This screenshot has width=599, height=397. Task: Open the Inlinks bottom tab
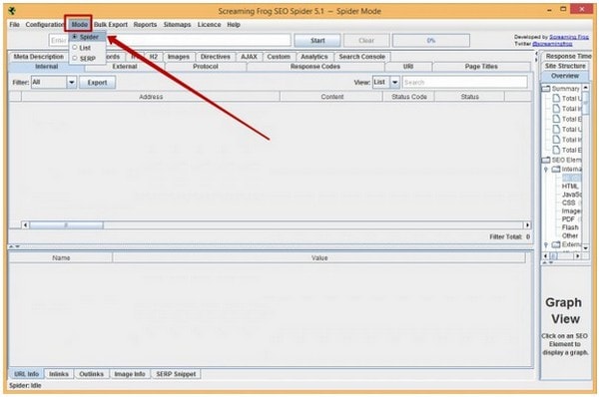coord(59,374)
